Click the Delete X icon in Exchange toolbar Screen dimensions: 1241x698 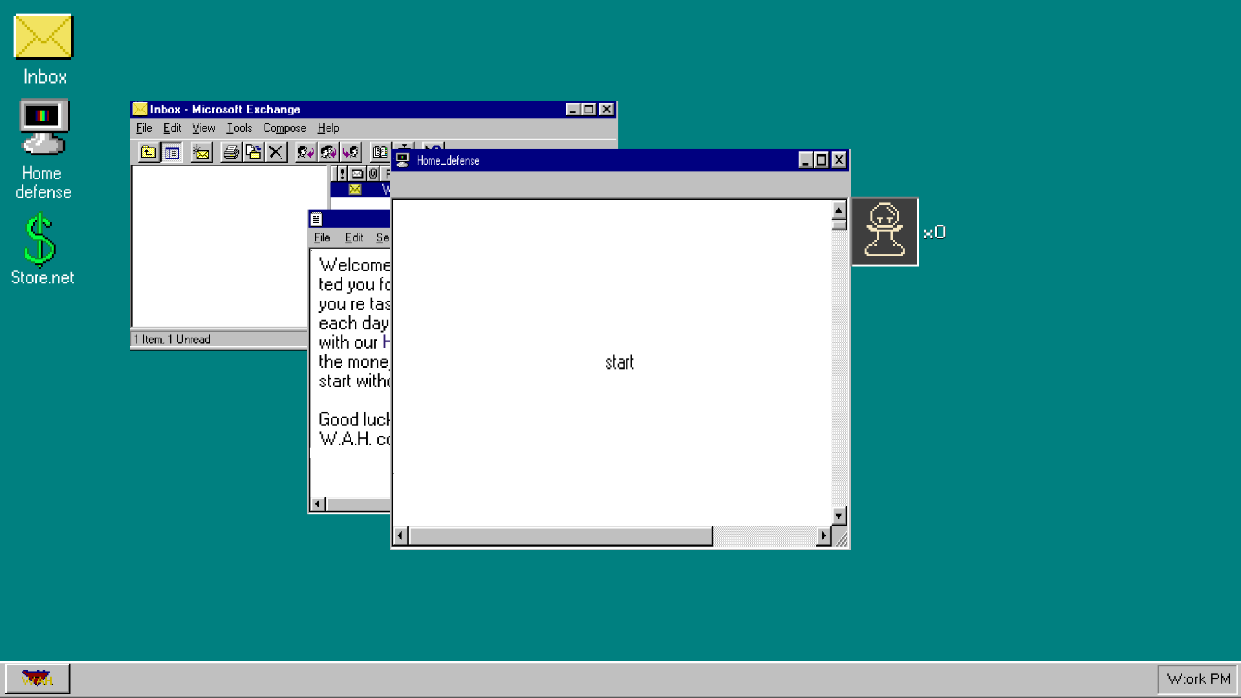(276, 153)
